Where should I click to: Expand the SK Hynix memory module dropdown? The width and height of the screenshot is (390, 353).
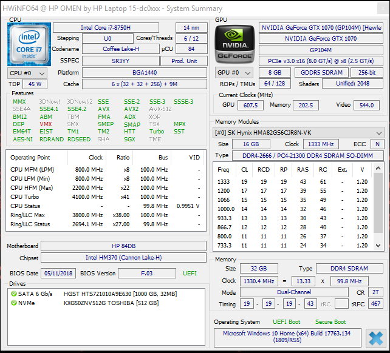click(298, 133)
